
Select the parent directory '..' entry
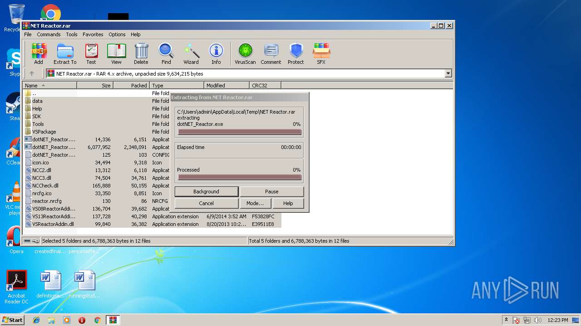pyautogui.click(x=34, y=93)
